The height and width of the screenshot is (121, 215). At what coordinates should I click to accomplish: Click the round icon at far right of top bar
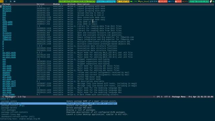[x=211, y=1]
